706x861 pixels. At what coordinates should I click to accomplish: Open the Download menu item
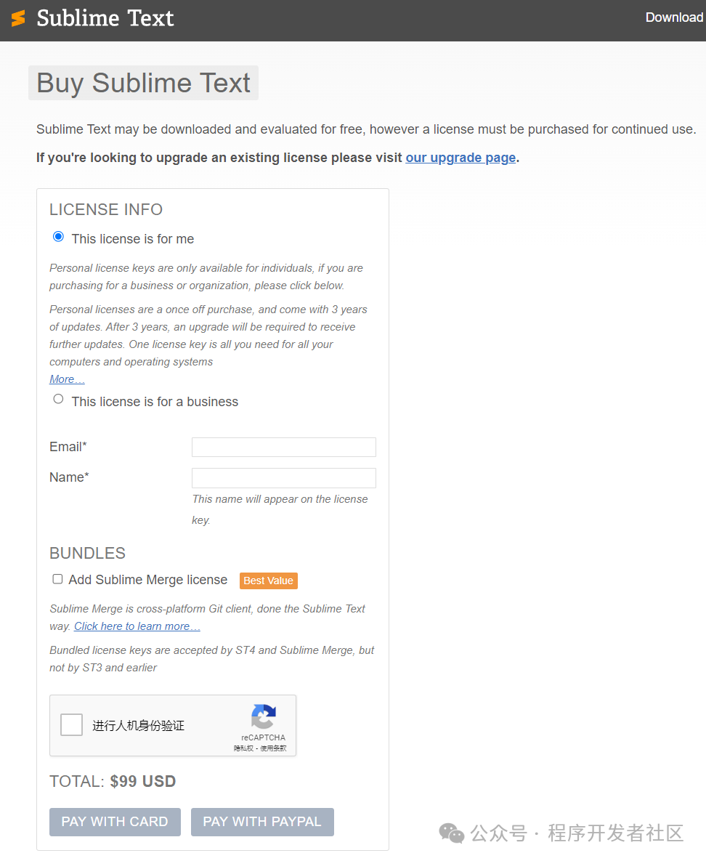(x=674, y=17)
